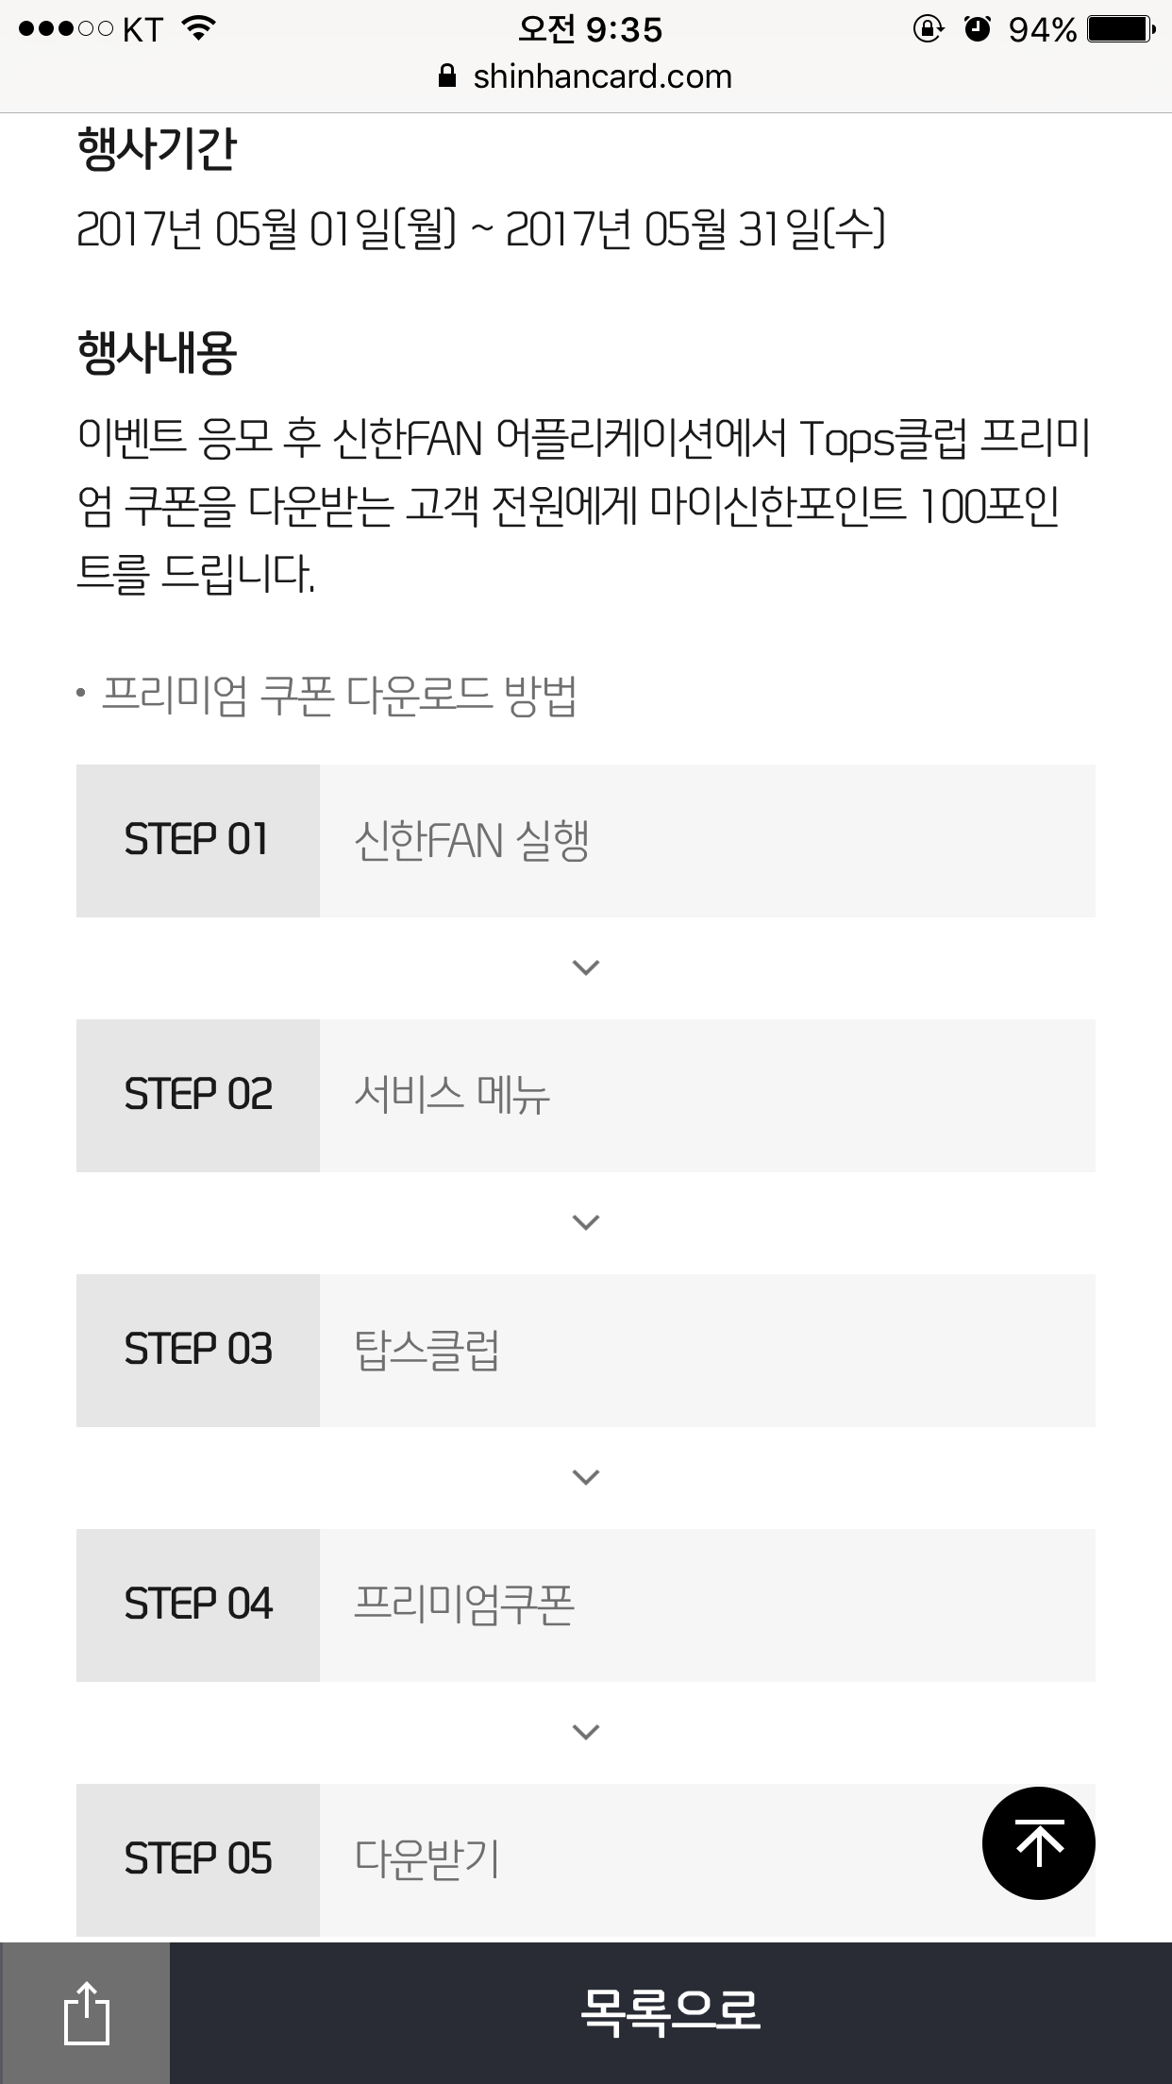Tap the alarm clock status icon
This screenshot has height=2084, width=1172.
pos(978,30)
